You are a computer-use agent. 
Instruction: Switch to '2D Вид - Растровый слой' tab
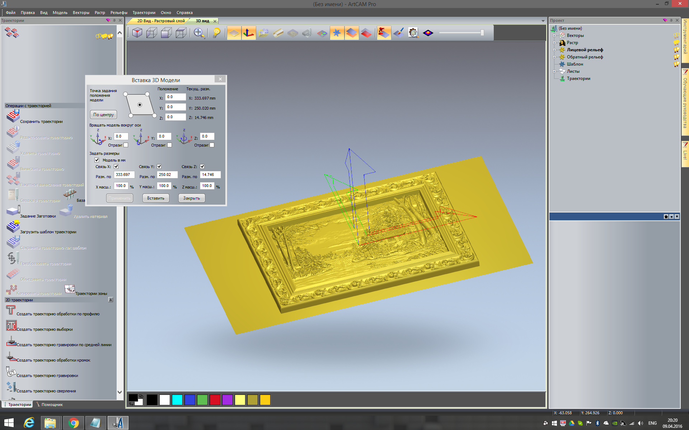click(160, 21)
